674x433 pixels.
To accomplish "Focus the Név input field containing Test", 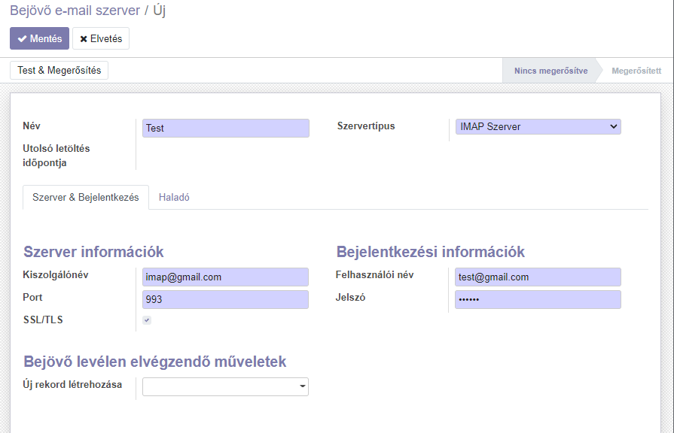I will pyautogui.click(x=226, y=129).
